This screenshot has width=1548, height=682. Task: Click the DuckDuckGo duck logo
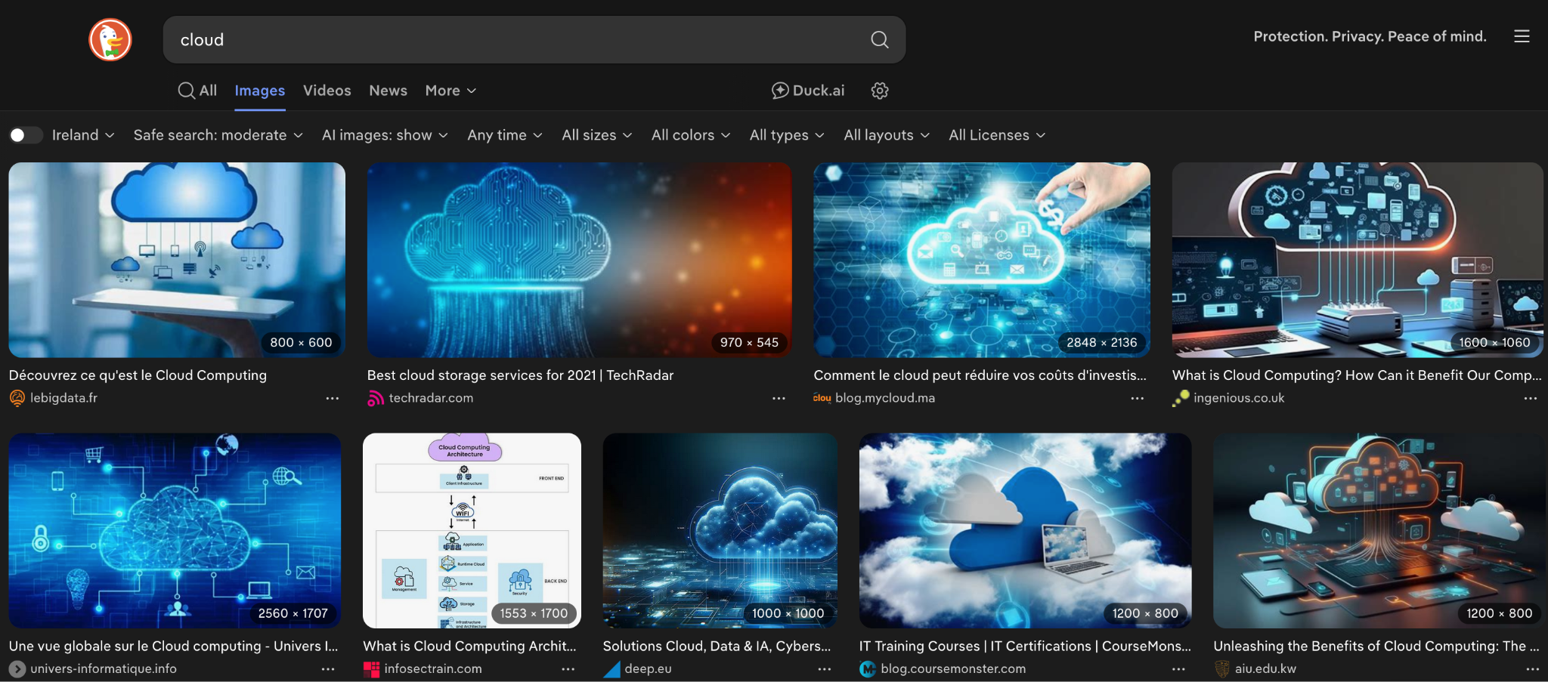point(110,39)
